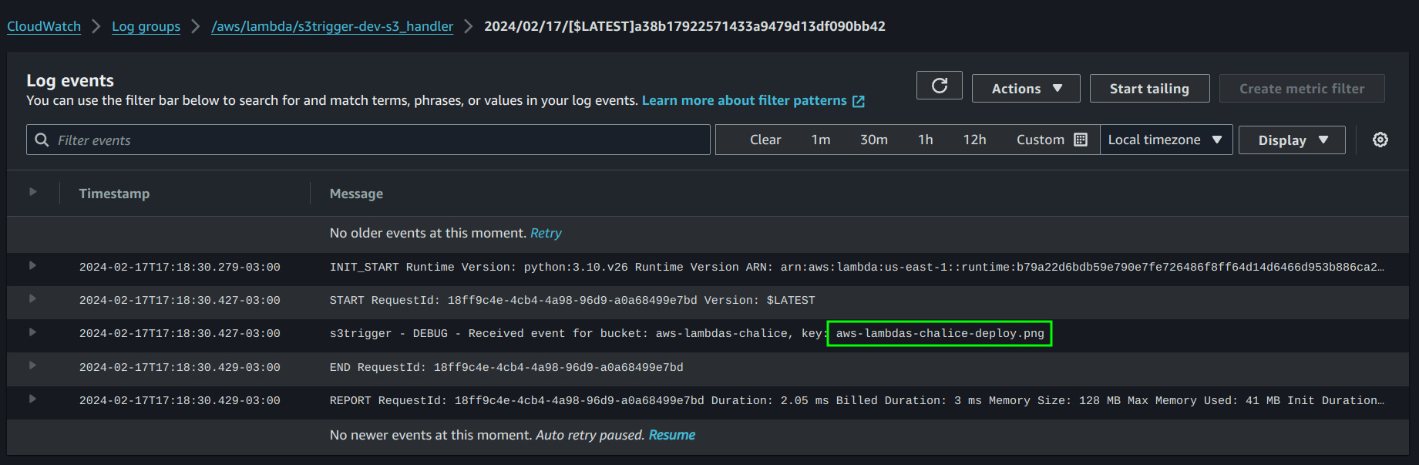
Task: Click timestamp in the REPORT RequestId row
Action: coord(180,400)
